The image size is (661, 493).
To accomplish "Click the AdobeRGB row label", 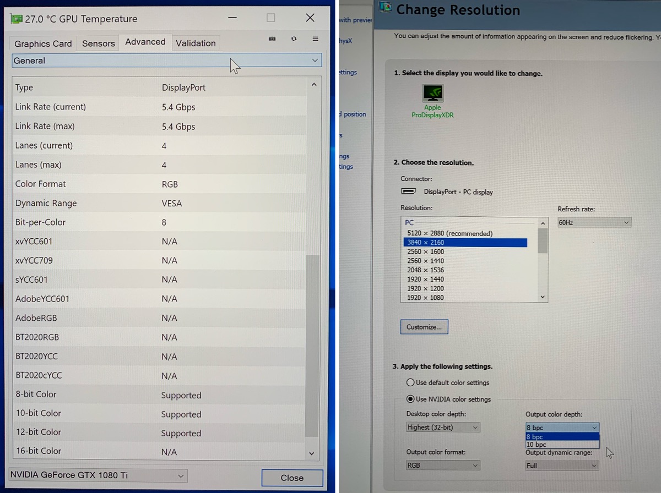I will (x=36, y=318).
